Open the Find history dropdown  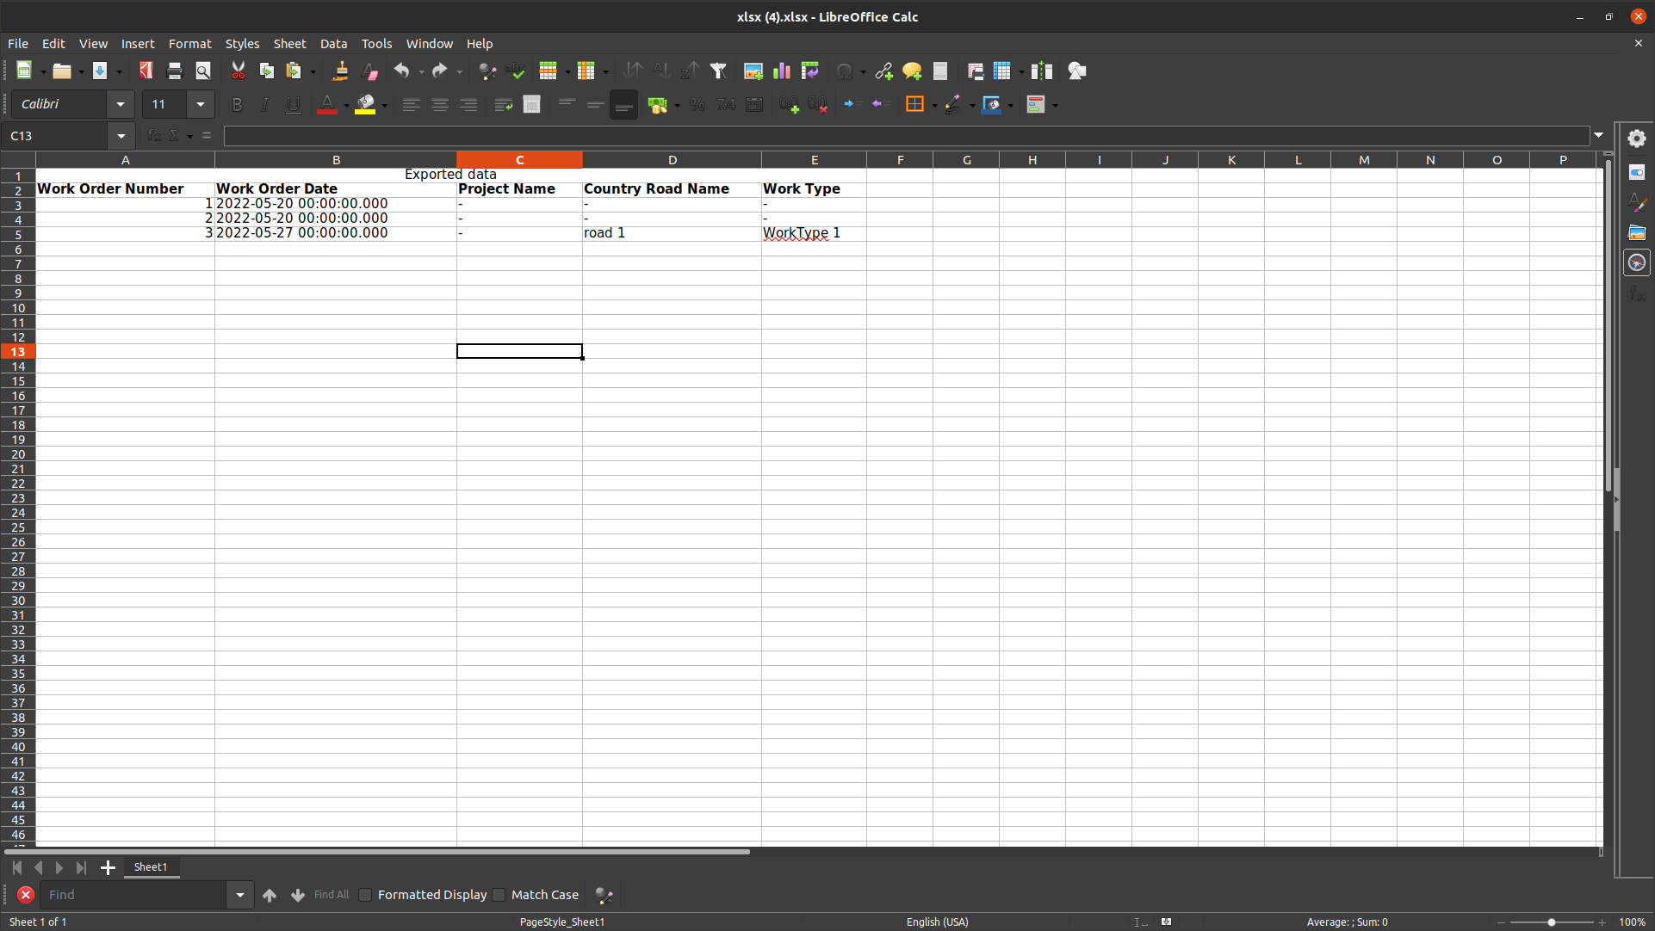click(x=240, y=895)
